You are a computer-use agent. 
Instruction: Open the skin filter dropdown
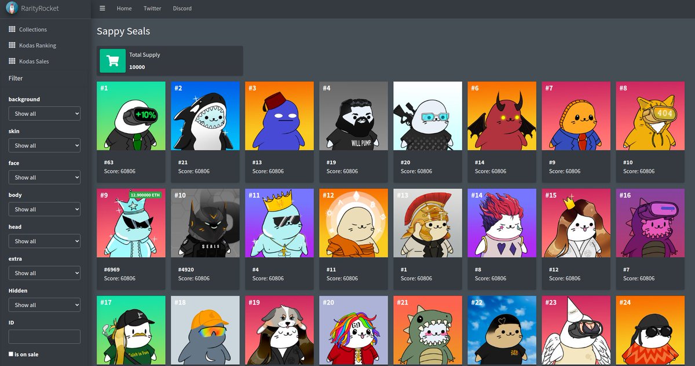click(44, 145)
